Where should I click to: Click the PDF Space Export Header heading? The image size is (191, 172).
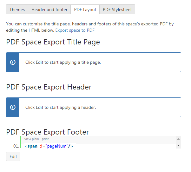pos(49,87)
